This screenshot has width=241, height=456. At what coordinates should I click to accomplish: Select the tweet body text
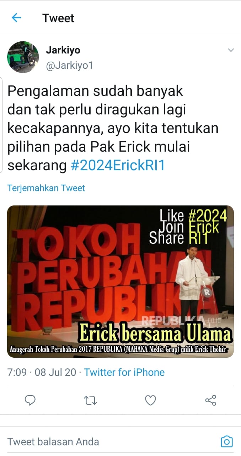[x=113, y=129]
